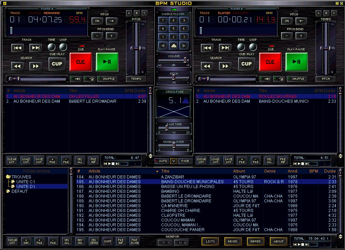The image size is (345, 250).
Task: Click Player A pitch fader handle
Action: [136, 48]
